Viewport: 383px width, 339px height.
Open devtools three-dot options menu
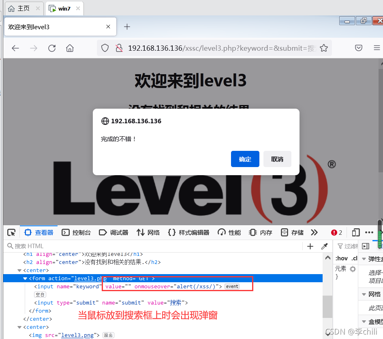[x=369, y=232]
